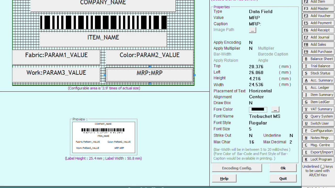Screen dimensions: 335x188
Task: Change the Alignment value Center
Action: tap(256, 97)
